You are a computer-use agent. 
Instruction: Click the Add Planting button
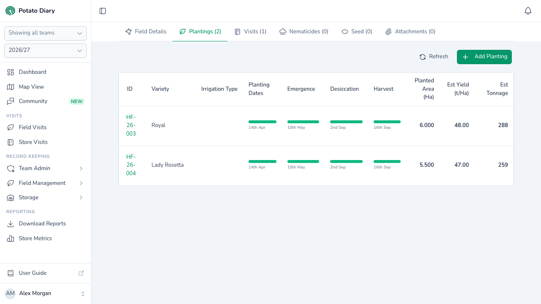tap(484, 57)
